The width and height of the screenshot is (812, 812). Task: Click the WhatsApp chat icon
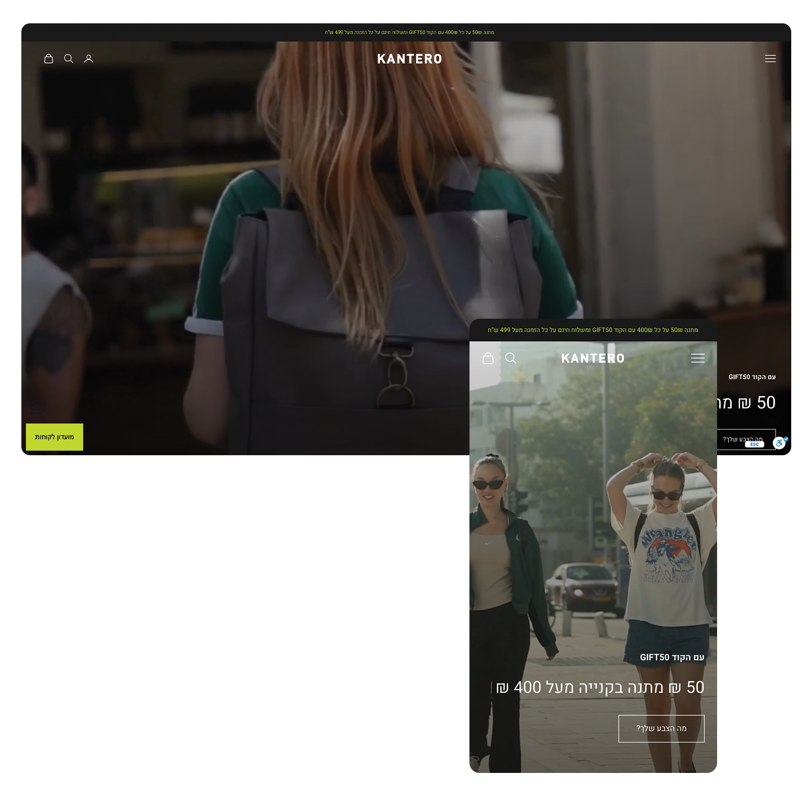click(x=38, y=407)
